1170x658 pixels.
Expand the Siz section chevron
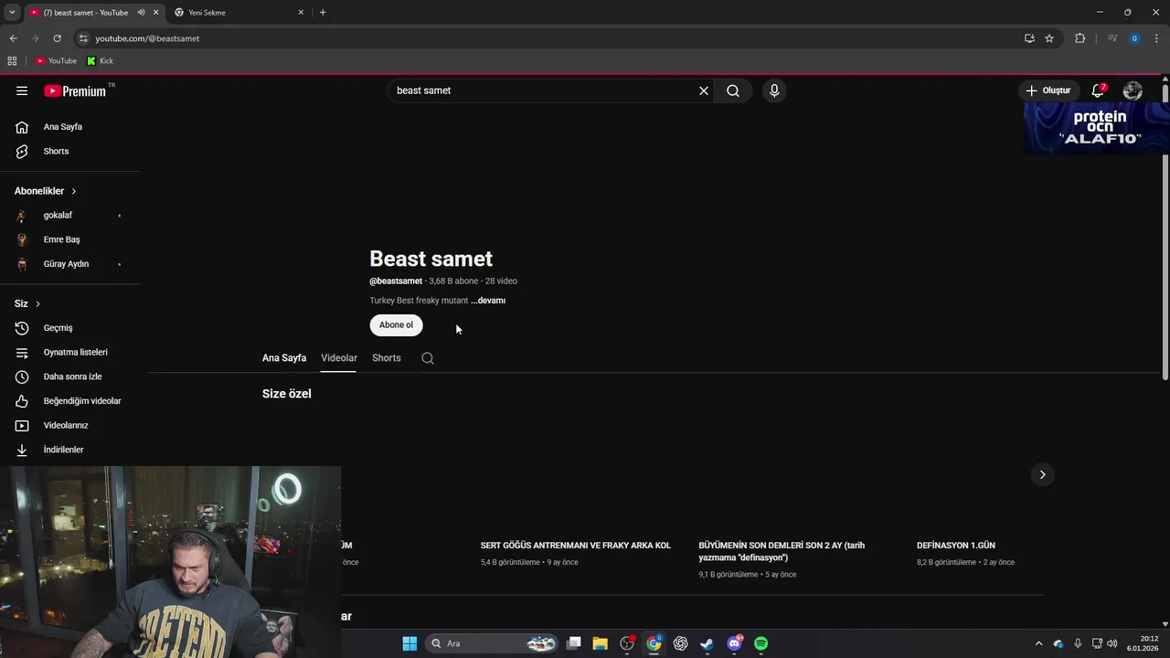click(x=37, y=303)
